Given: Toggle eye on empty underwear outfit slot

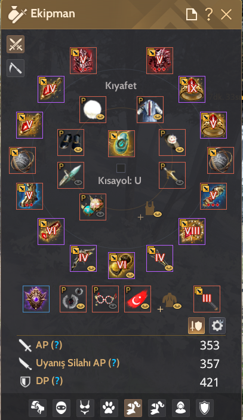Looking at the screenshot, I should (x=158, y=214).
